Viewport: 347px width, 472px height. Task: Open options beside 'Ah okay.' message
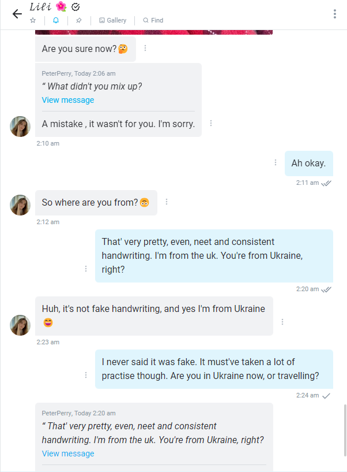276,163
